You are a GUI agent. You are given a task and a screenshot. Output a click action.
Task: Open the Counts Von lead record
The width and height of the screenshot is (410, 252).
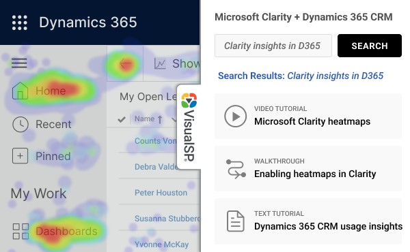coord(155,141)
